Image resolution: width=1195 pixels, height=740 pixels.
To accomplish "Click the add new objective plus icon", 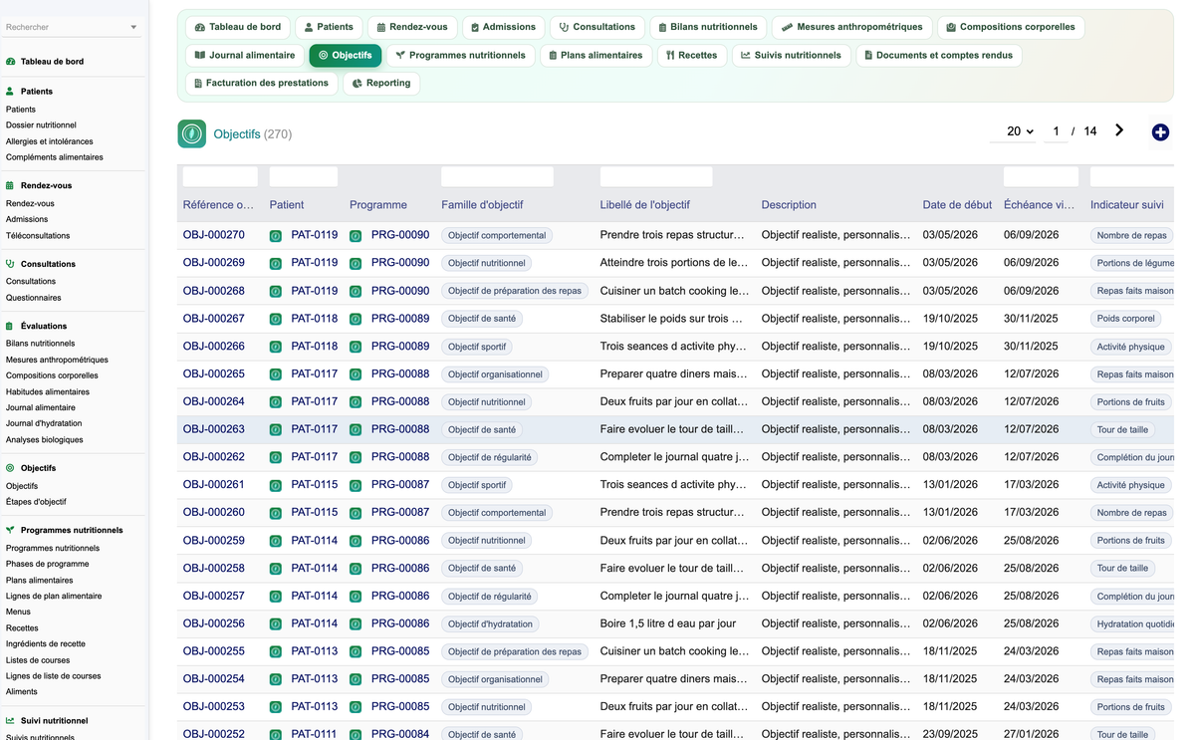I will coord(1160,132).
